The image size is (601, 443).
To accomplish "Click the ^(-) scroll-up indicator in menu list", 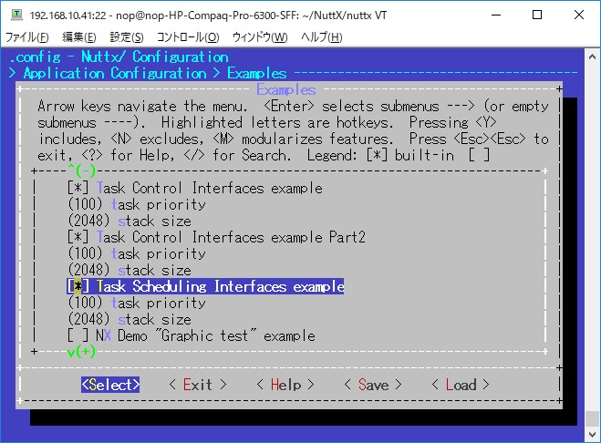I will pos(81,171).
